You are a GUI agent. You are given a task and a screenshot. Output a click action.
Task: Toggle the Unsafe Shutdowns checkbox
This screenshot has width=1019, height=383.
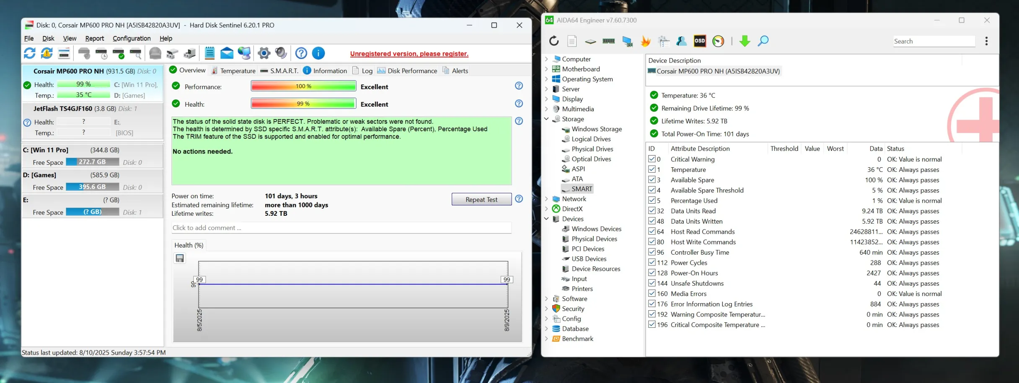tap(652, 283)
